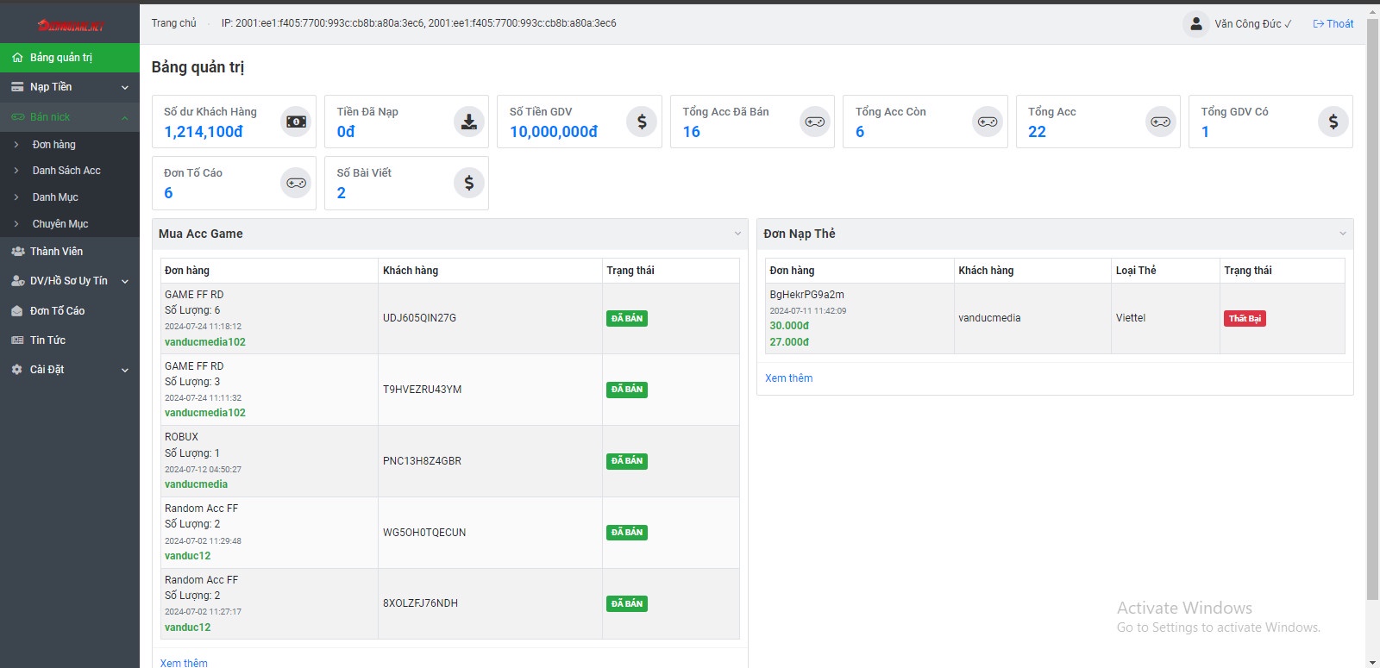The height and width of the screenshot is (668, 1380).
Task: Expand the Cài Đặt menu chevron
Action: click(125, 370)
